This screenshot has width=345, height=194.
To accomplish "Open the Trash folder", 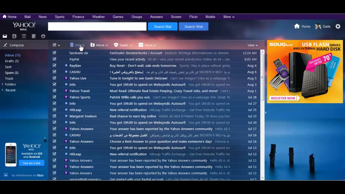I will click(x=9, y=79).
